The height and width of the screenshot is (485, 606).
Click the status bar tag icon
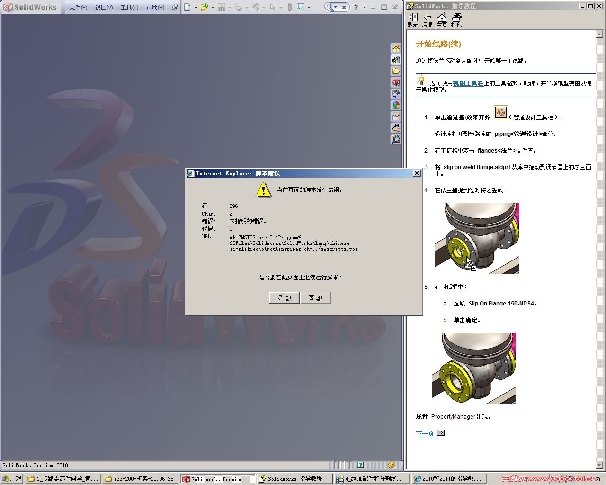pos(391,465)
